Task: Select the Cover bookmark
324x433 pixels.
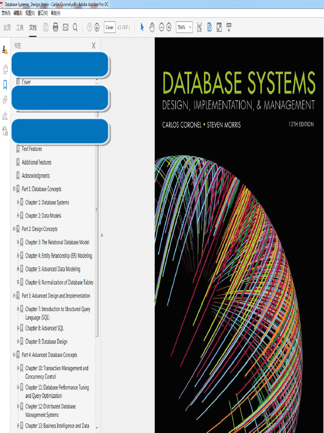Action: (26, 82)
